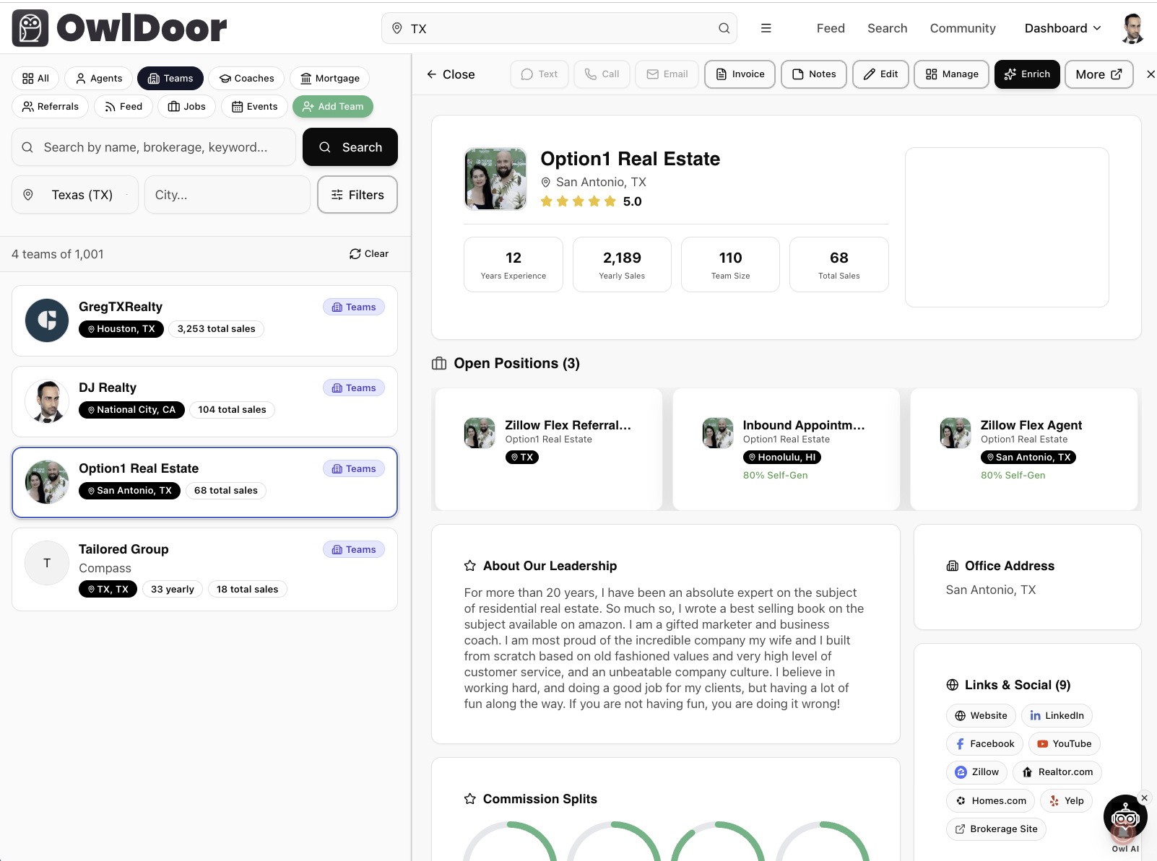Open the hamburger menu icon
The width and height of the screenshot is (1157, 861).
coord(766,28)
